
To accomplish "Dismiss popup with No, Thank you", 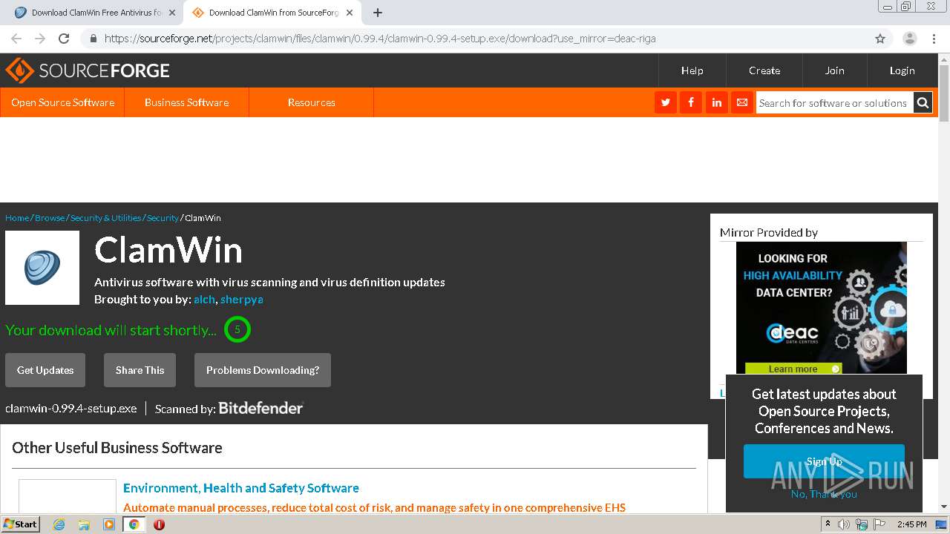I will tap(824, 494).
